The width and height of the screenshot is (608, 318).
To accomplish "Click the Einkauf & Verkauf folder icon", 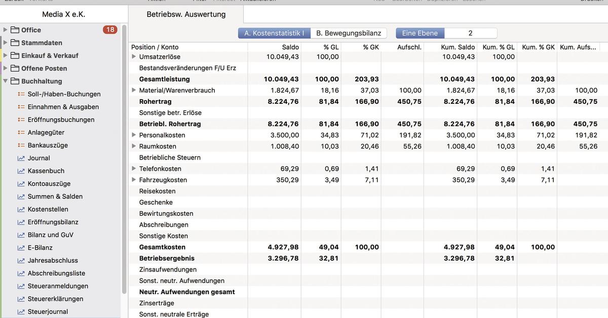I will click(x=15, y=55).
